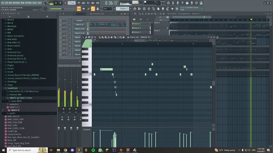Open the Browser view from toolbar icon

tap(154, 8)
